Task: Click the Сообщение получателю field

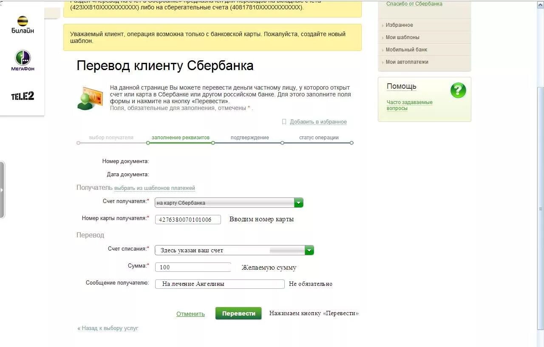Action: click(x=220, y=284)
